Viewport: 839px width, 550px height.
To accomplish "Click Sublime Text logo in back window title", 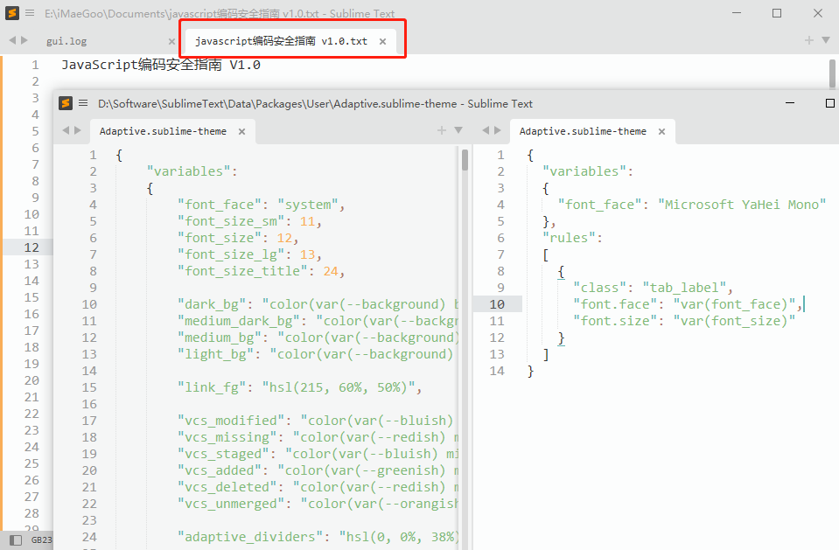I will click(11, 13).
